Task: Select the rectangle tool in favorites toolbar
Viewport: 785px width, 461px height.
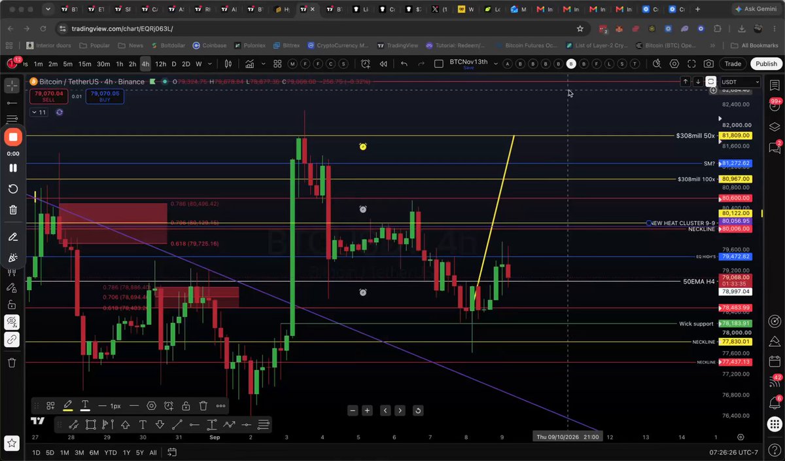Action: point(90,424)
